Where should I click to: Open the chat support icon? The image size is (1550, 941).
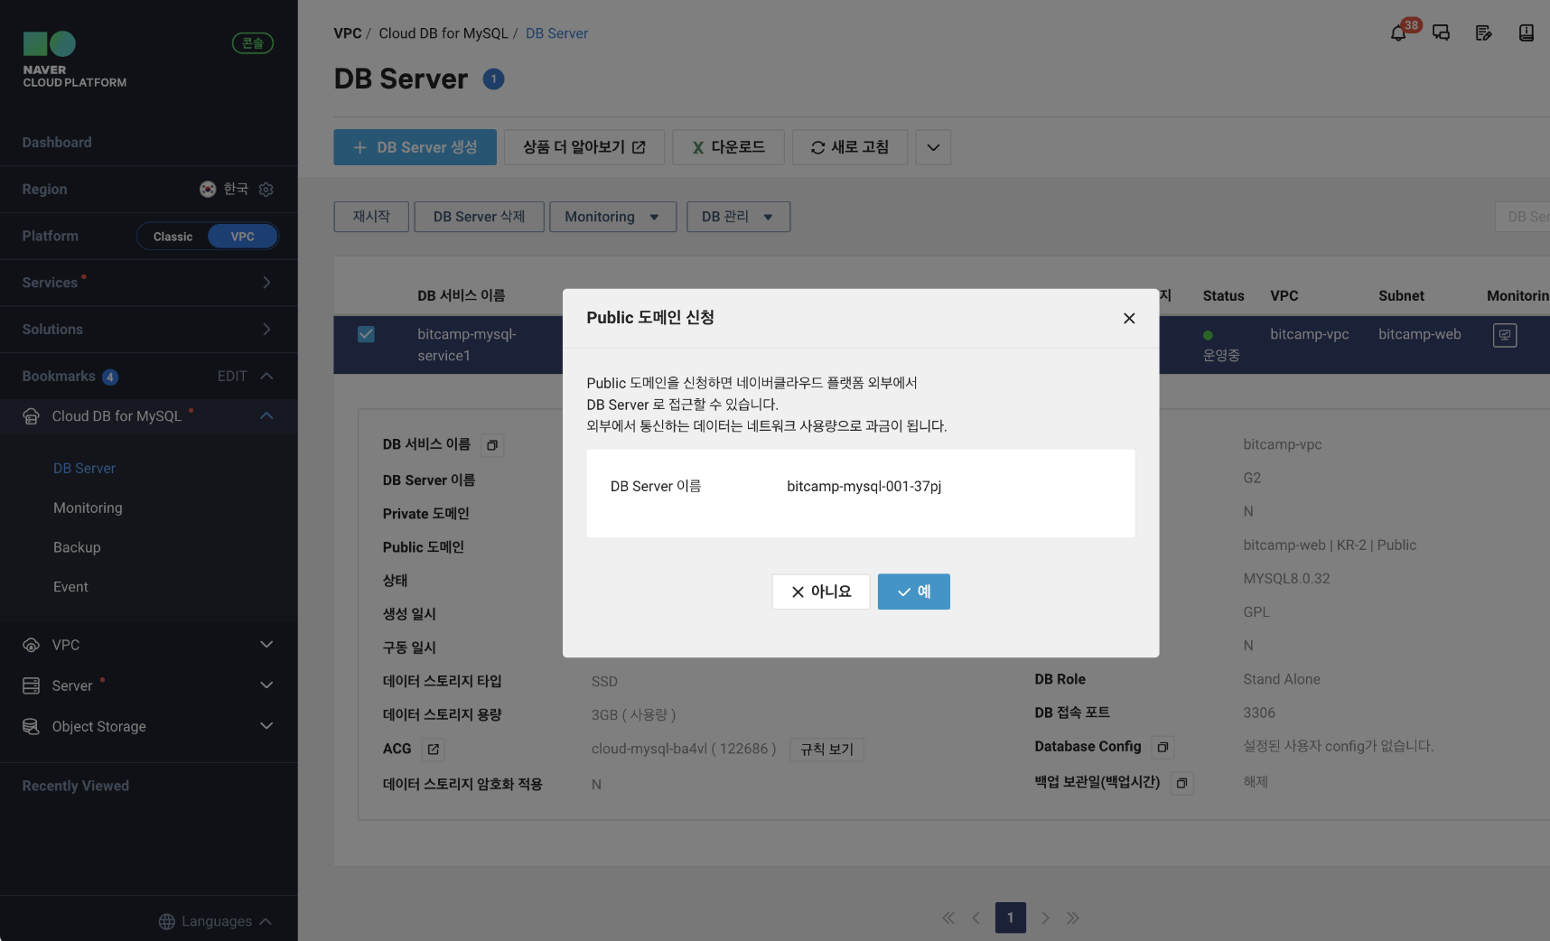click(x=1442, y=33)
